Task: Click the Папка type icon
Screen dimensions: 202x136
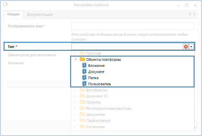Action: click(85, 78)
